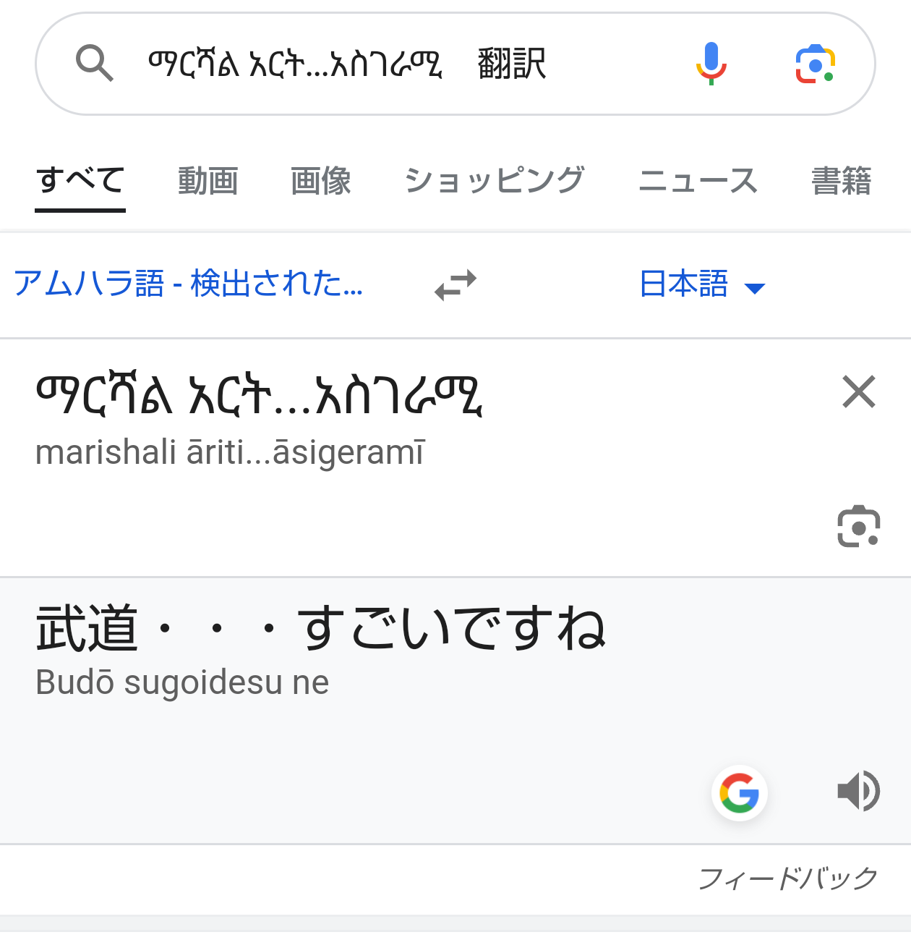Select the 書籍 tab

(x=842, y=181)
